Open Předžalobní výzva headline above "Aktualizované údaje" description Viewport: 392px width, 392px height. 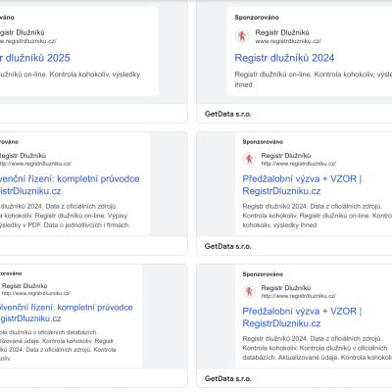tap(302, 318)
